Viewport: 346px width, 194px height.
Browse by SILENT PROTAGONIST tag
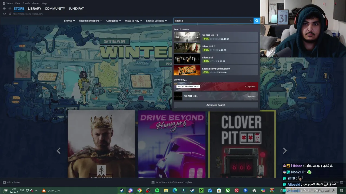click(x=216, y=86)
